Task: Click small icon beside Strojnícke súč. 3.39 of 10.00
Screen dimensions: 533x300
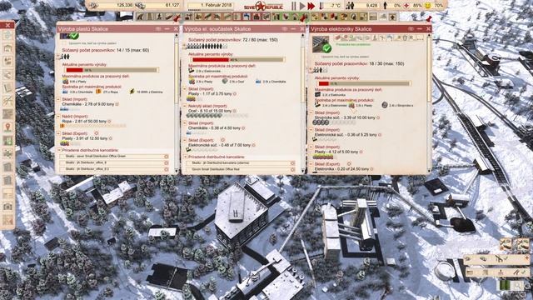Action: (x=378, y=117)
